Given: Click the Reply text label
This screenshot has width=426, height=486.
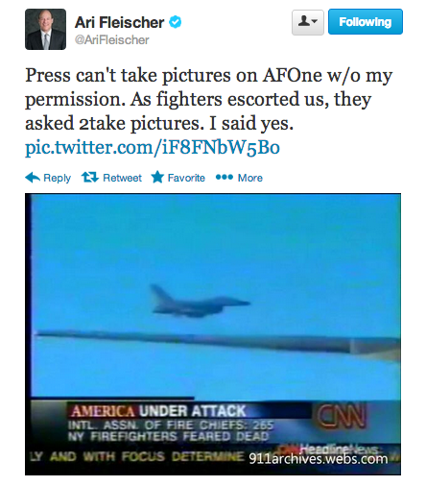Looking at the screenshot, I should point(57,178).
